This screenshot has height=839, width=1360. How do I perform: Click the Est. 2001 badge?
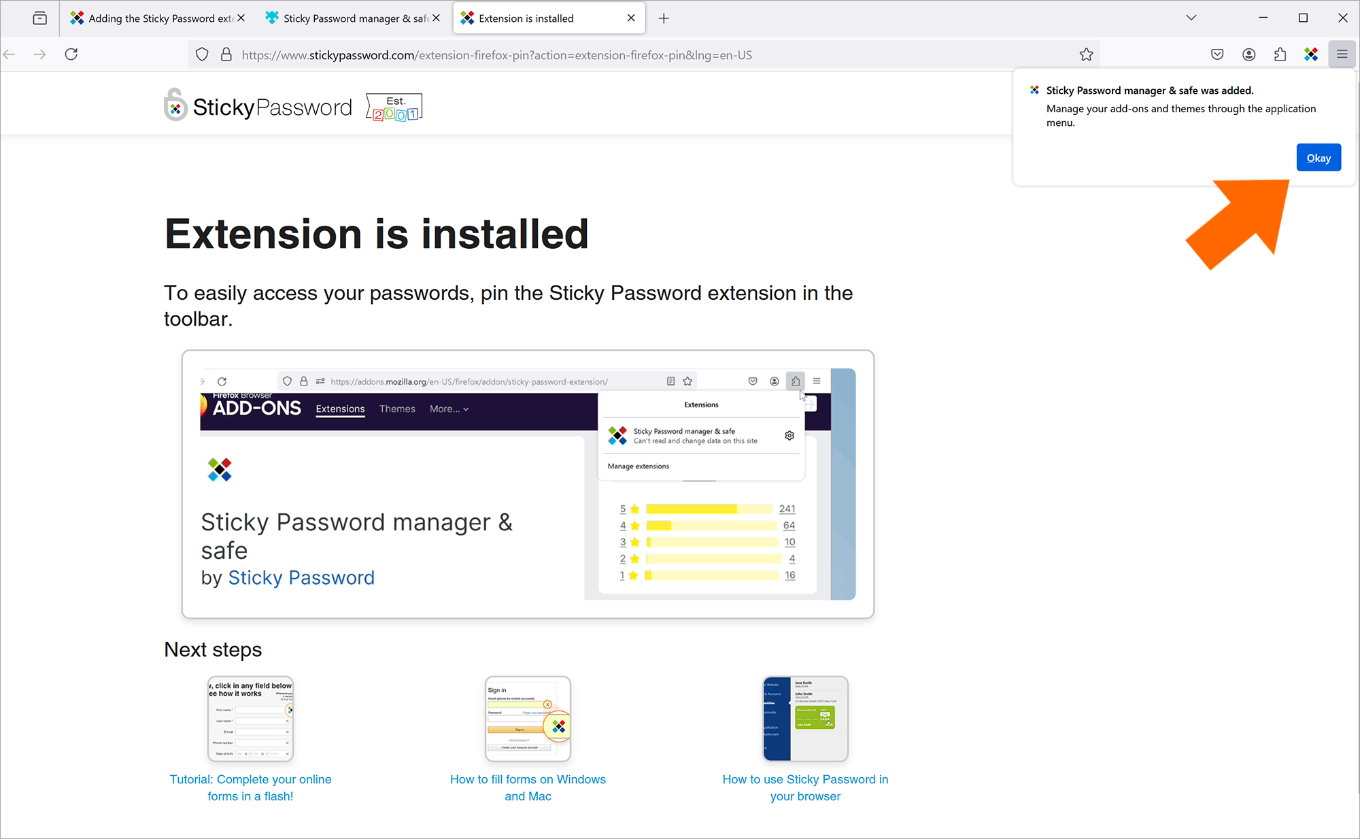pos(394,107)
